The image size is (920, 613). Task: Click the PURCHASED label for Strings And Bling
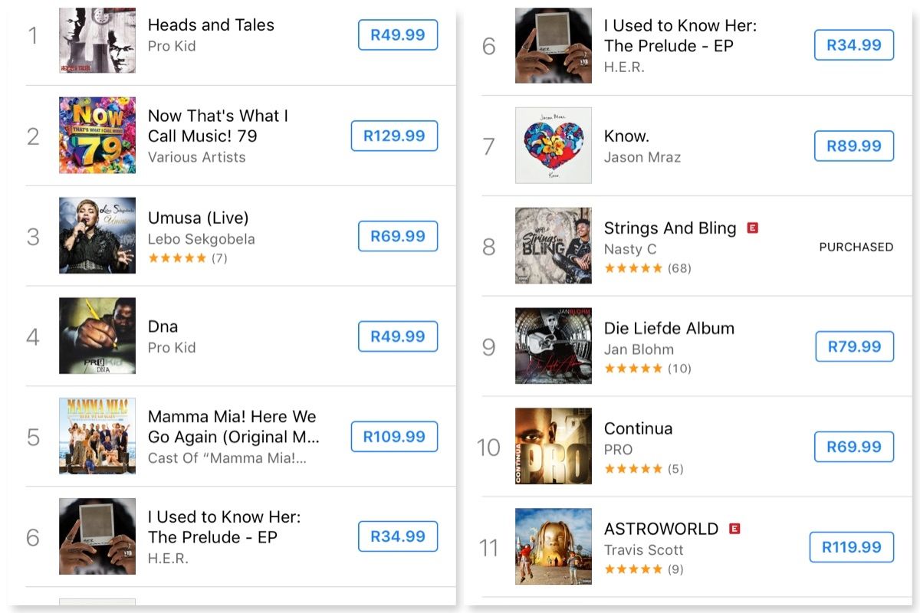click(x=856, y=247)
